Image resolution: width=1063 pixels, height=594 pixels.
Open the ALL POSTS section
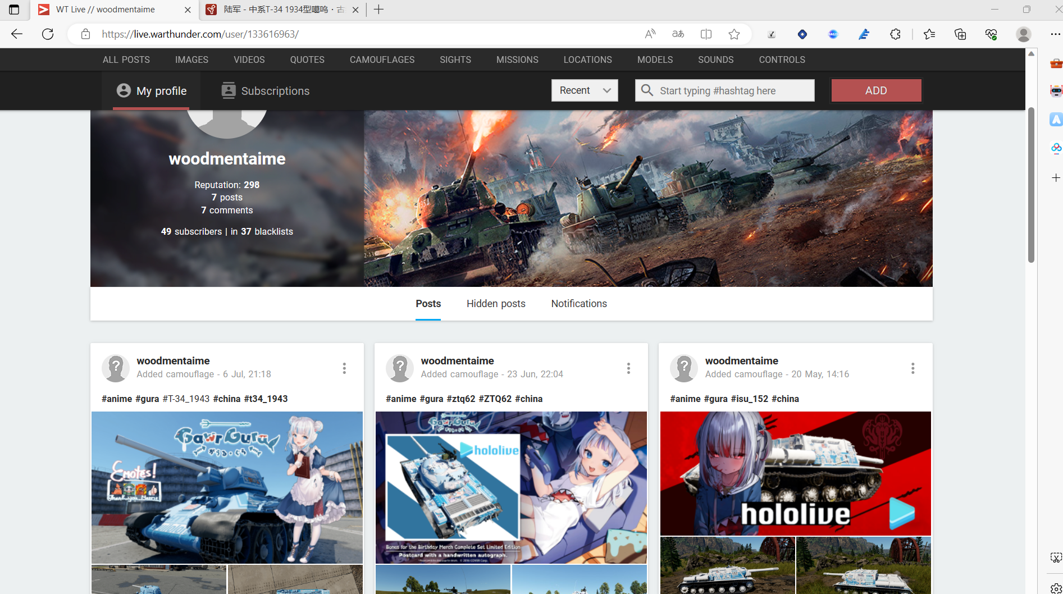tap(126, 60)
